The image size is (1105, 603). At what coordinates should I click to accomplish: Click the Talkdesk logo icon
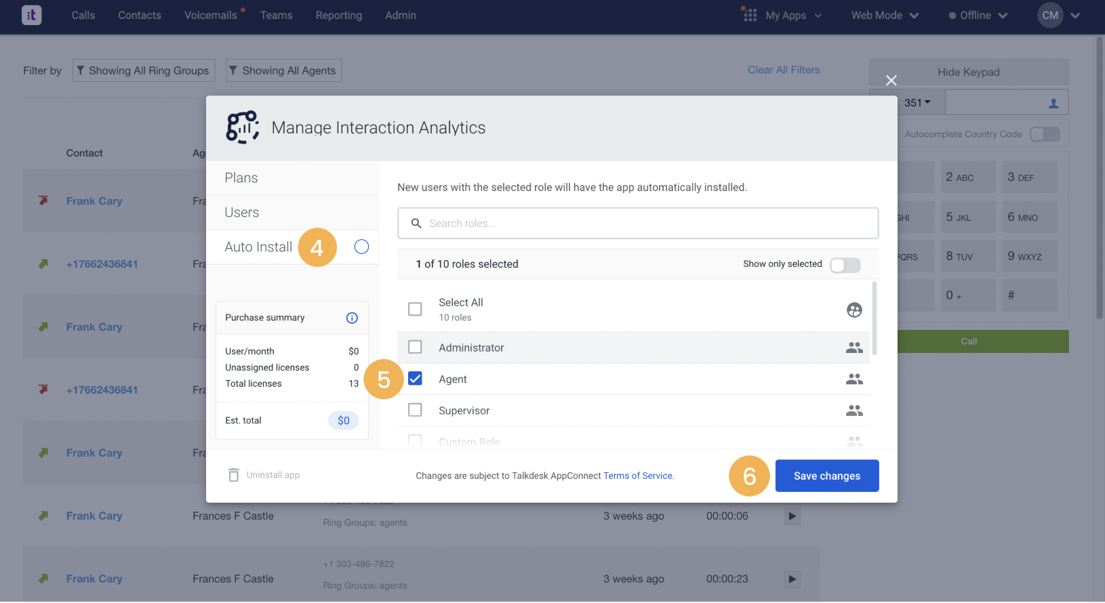[32, 15]
